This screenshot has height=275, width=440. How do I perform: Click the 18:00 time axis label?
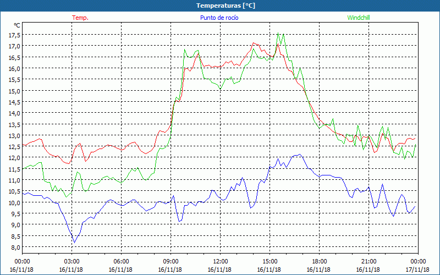click(x=319, y=262)
